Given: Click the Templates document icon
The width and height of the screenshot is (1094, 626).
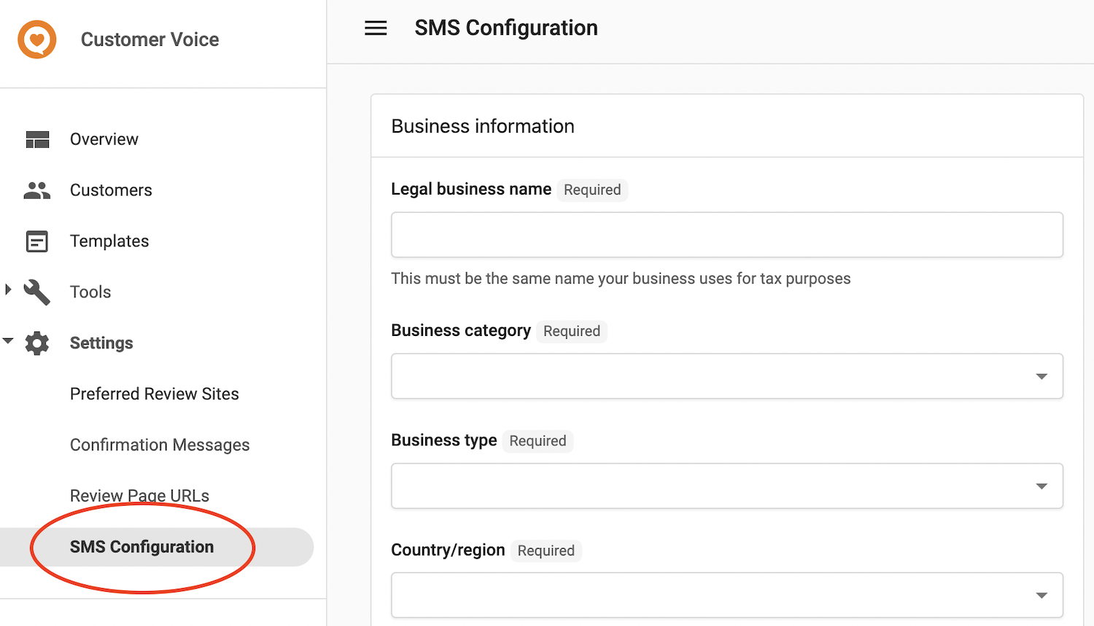Looking at the screenshot, I should (37, 241).
